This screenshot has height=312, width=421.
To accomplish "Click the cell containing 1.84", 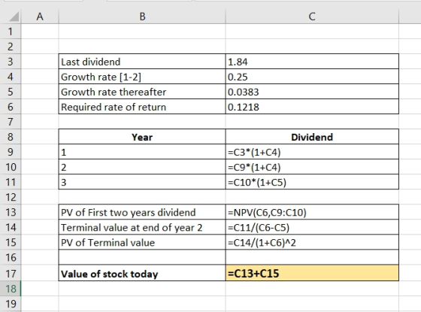I will [x=312, y=62].
